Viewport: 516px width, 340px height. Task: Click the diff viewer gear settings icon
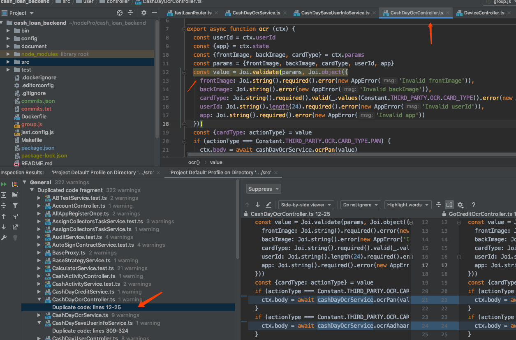[460, 205]
